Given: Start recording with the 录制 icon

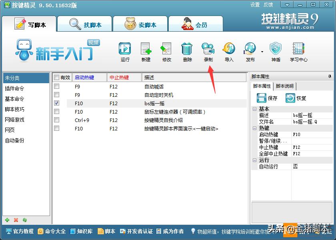Looking at the screenshot, I should [x=208, y=50].
